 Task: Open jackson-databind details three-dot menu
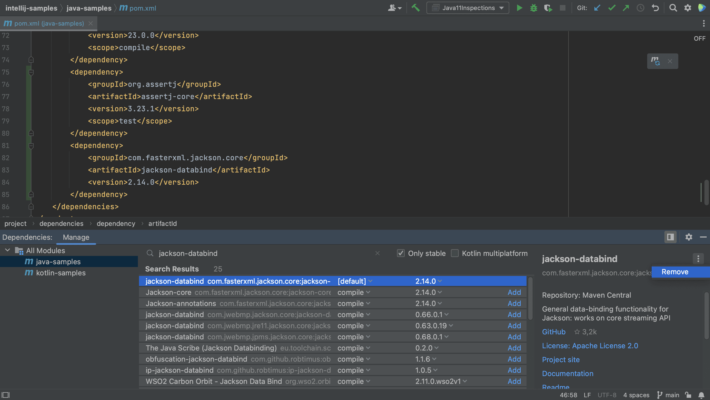coord(698,259)
